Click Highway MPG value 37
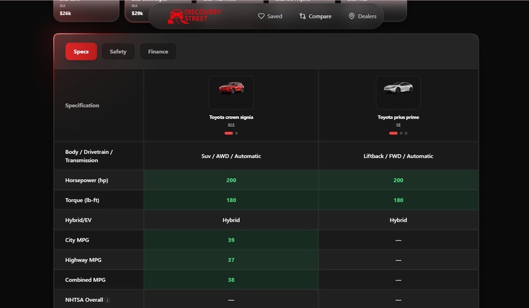 tap(231, 260)
